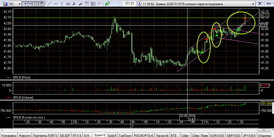Switch to the Опционы tab
The image size is (274, 137).
(x=264, y=135)
